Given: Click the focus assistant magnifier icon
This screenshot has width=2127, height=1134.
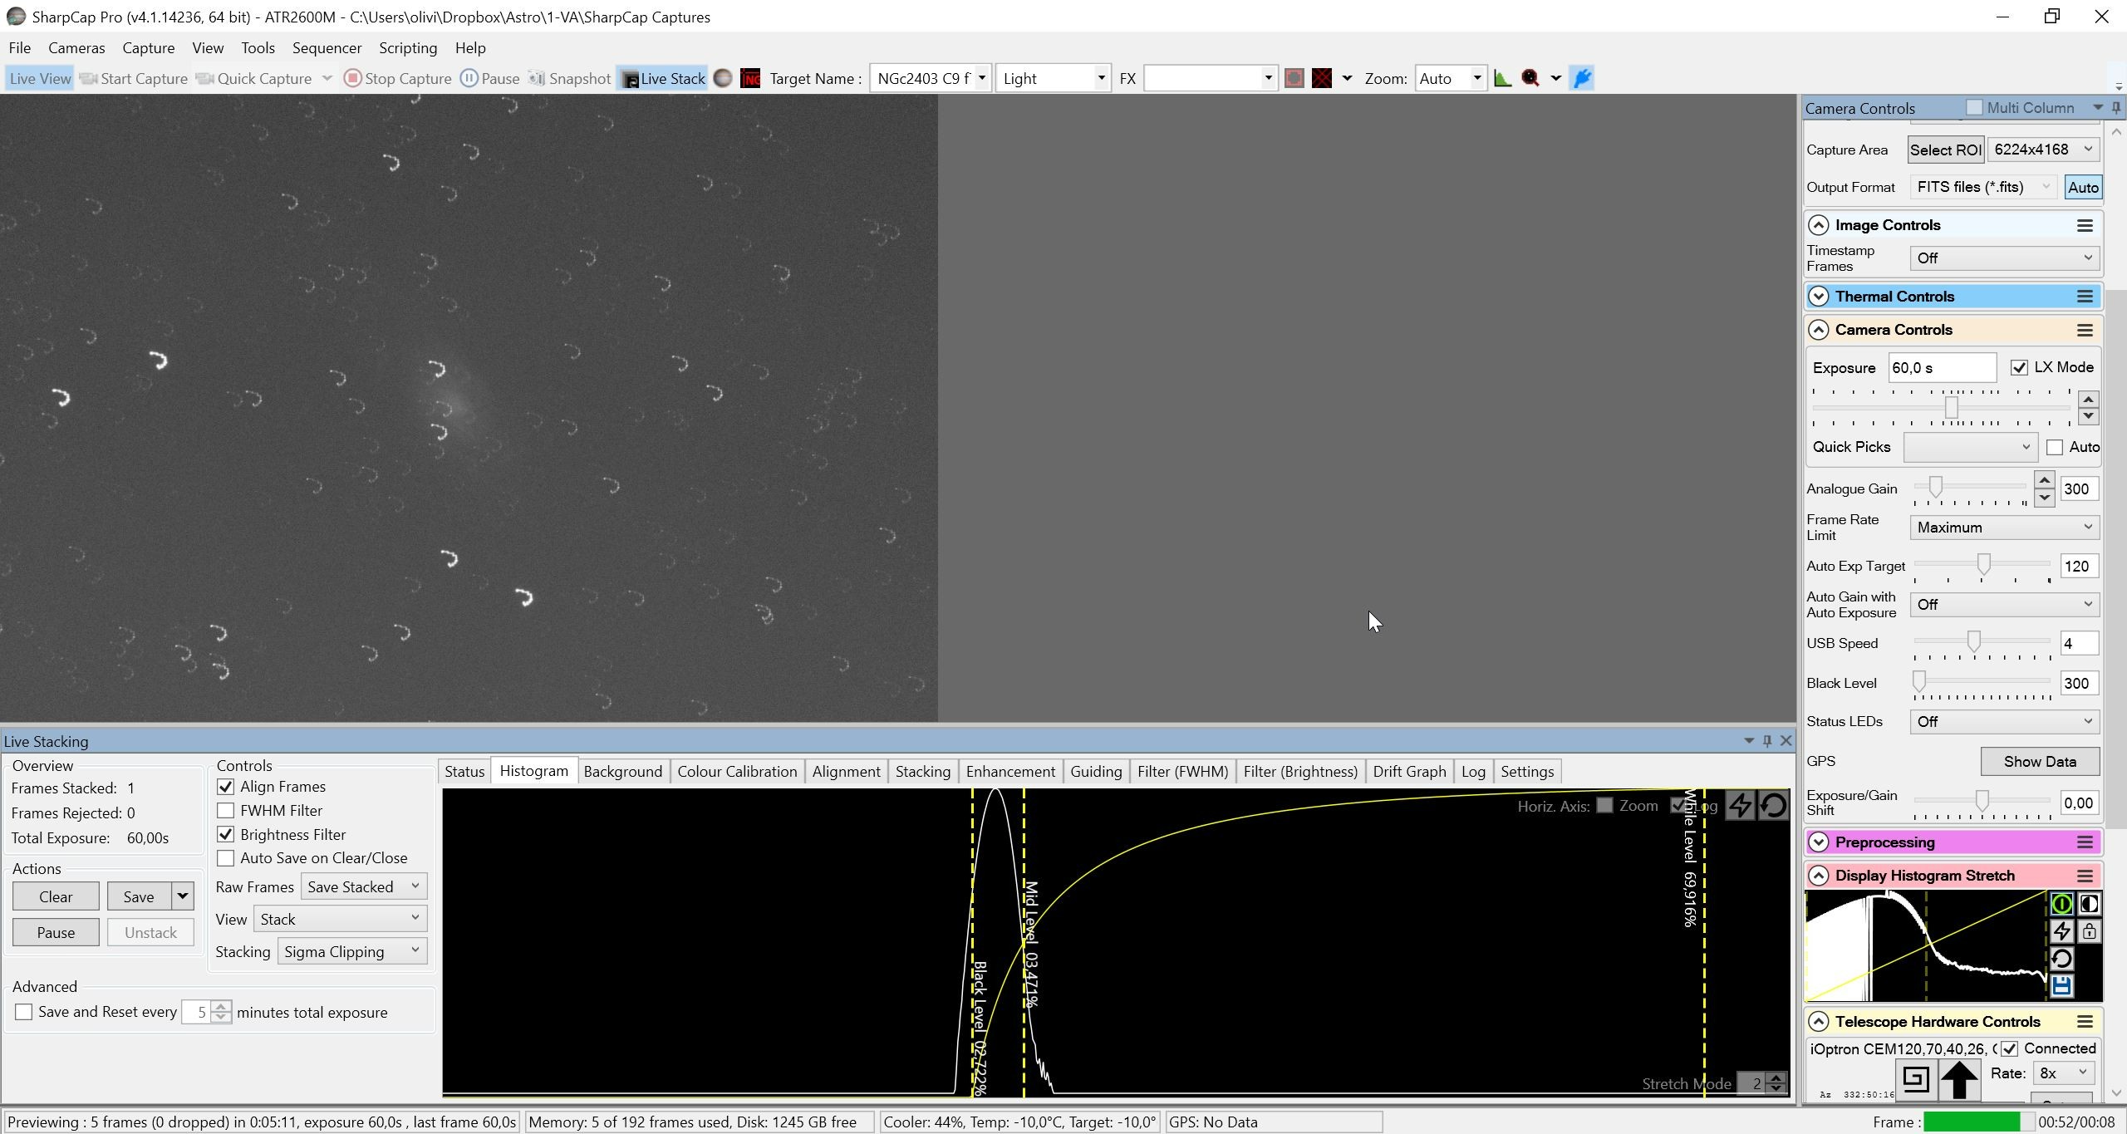Looking at the screenshot, I should [1530, 78].
